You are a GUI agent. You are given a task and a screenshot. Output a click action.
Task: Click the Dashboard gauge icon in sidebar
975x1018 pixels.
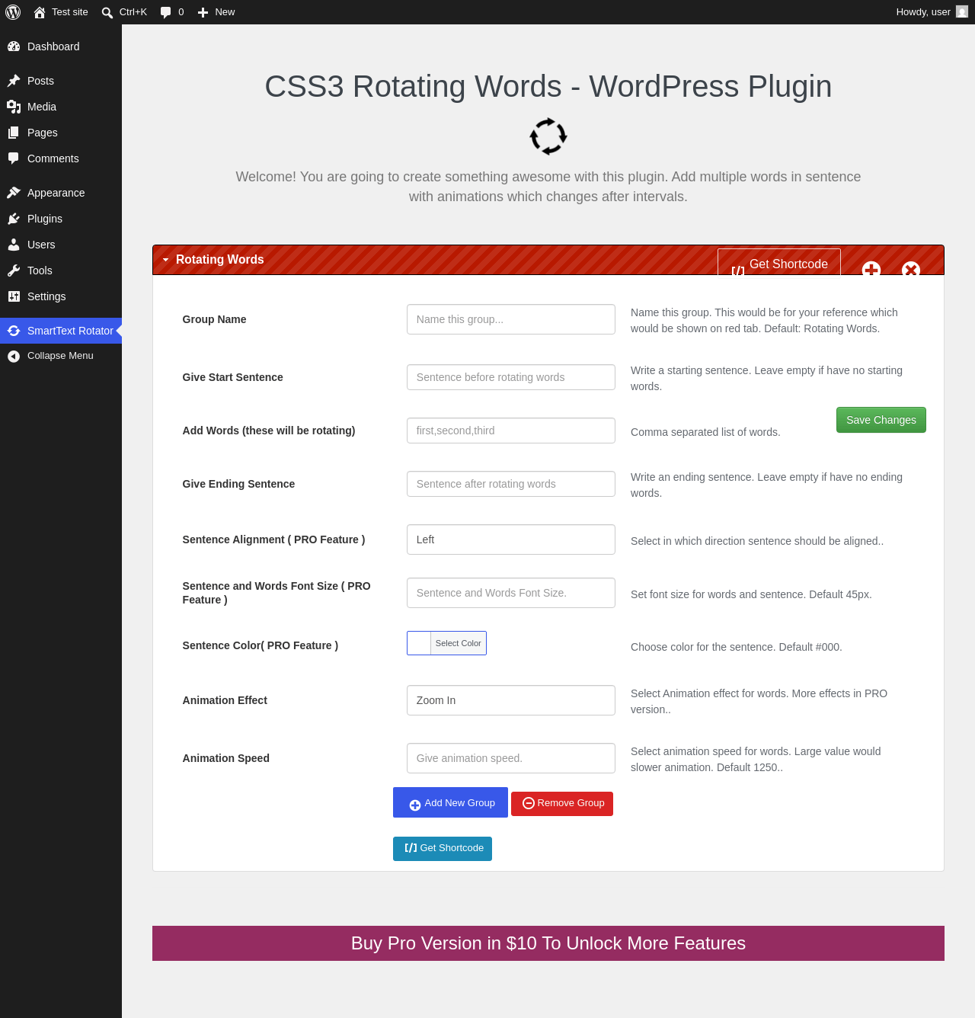pyautogui.click(x=14, y=46)
